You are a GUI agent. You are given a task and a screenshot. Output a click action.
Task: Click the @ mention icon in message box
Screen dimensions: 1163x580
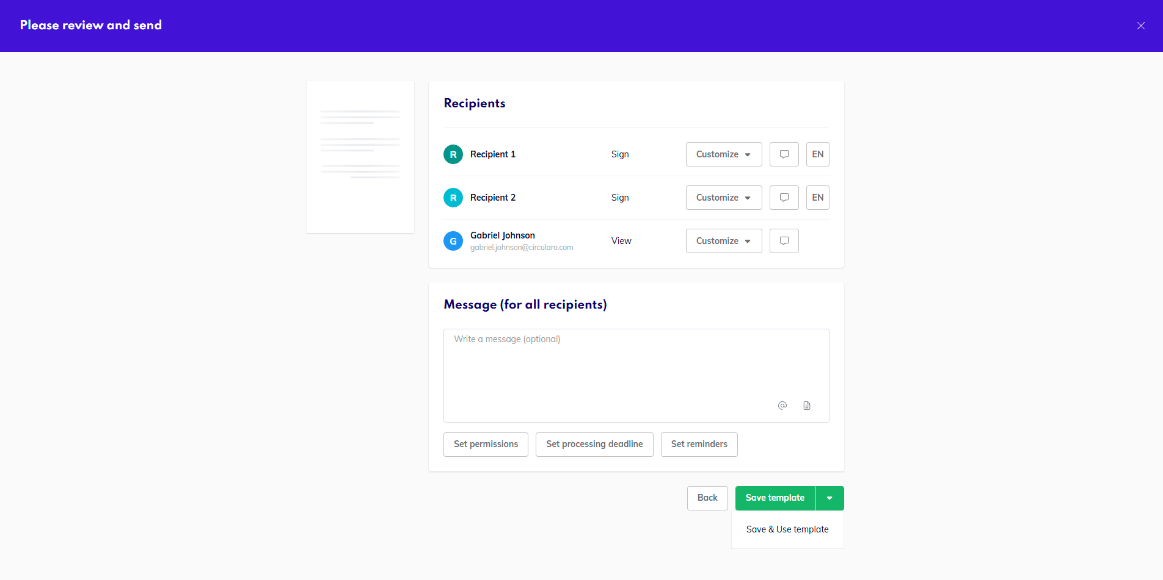point(782,406)
